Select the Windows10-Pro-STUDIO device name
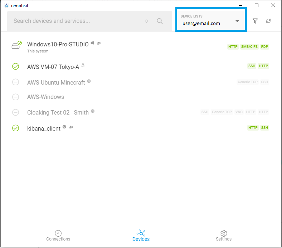The image size is (282, 248). pos(58,44)
